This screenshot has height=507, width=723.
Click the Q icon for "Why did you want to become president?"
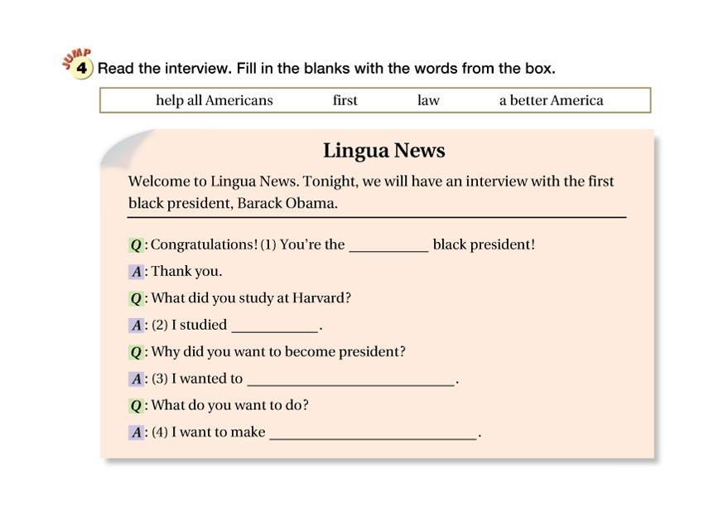(x=136, y=352)
